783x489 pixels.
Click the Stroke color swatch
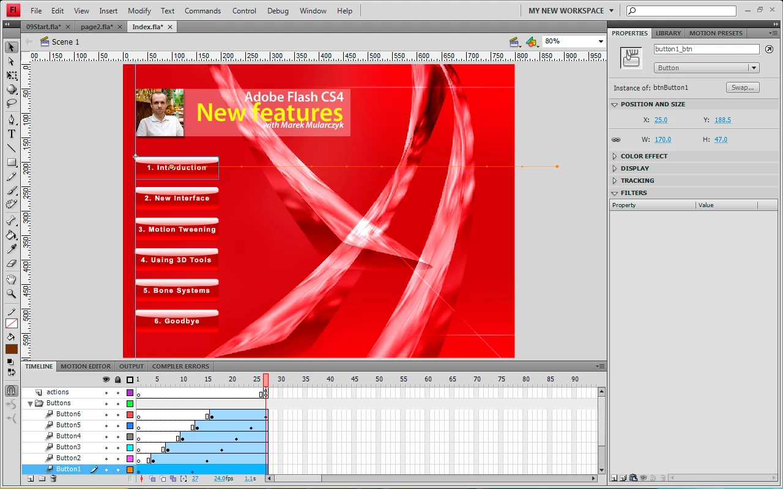pos(12,324)
